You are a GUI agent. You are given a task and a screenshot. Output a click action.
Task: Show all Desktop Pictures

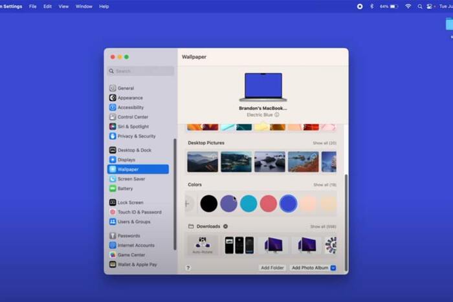click(x=324, y=143)
